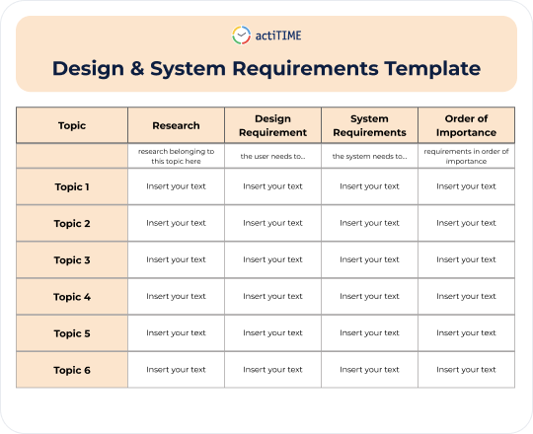Click Topic 4 Design Requirement text cell

click(x=273, y=297)
